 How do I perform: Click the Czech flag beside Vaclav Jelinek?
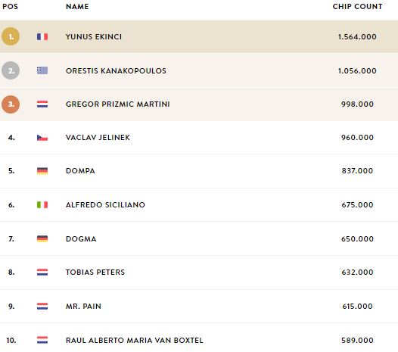42,138
